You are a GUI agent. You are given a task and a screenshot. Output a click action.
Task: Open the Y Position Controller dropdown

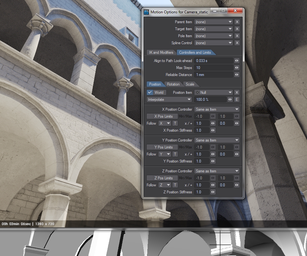click(x=217, y=140)
